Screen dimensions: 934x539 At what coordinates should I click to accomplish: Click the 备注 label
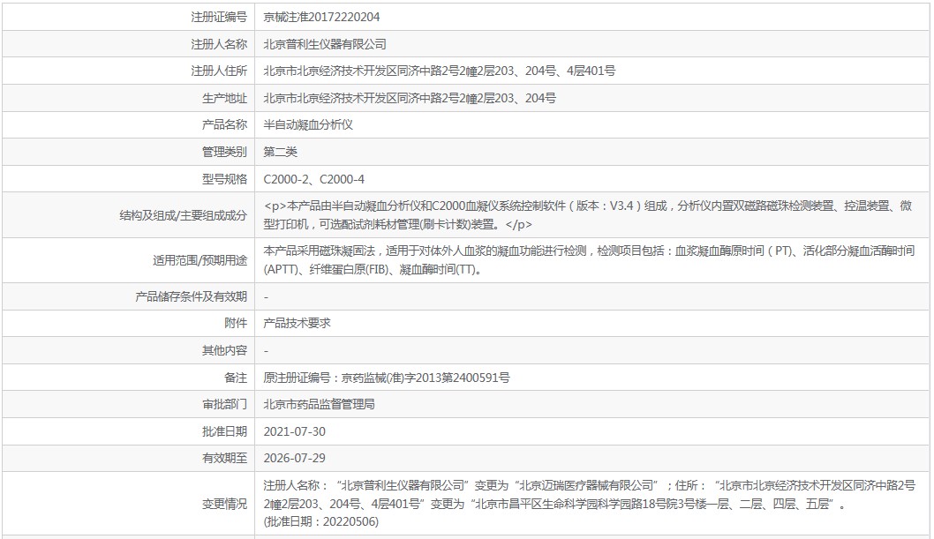(236, 378)
